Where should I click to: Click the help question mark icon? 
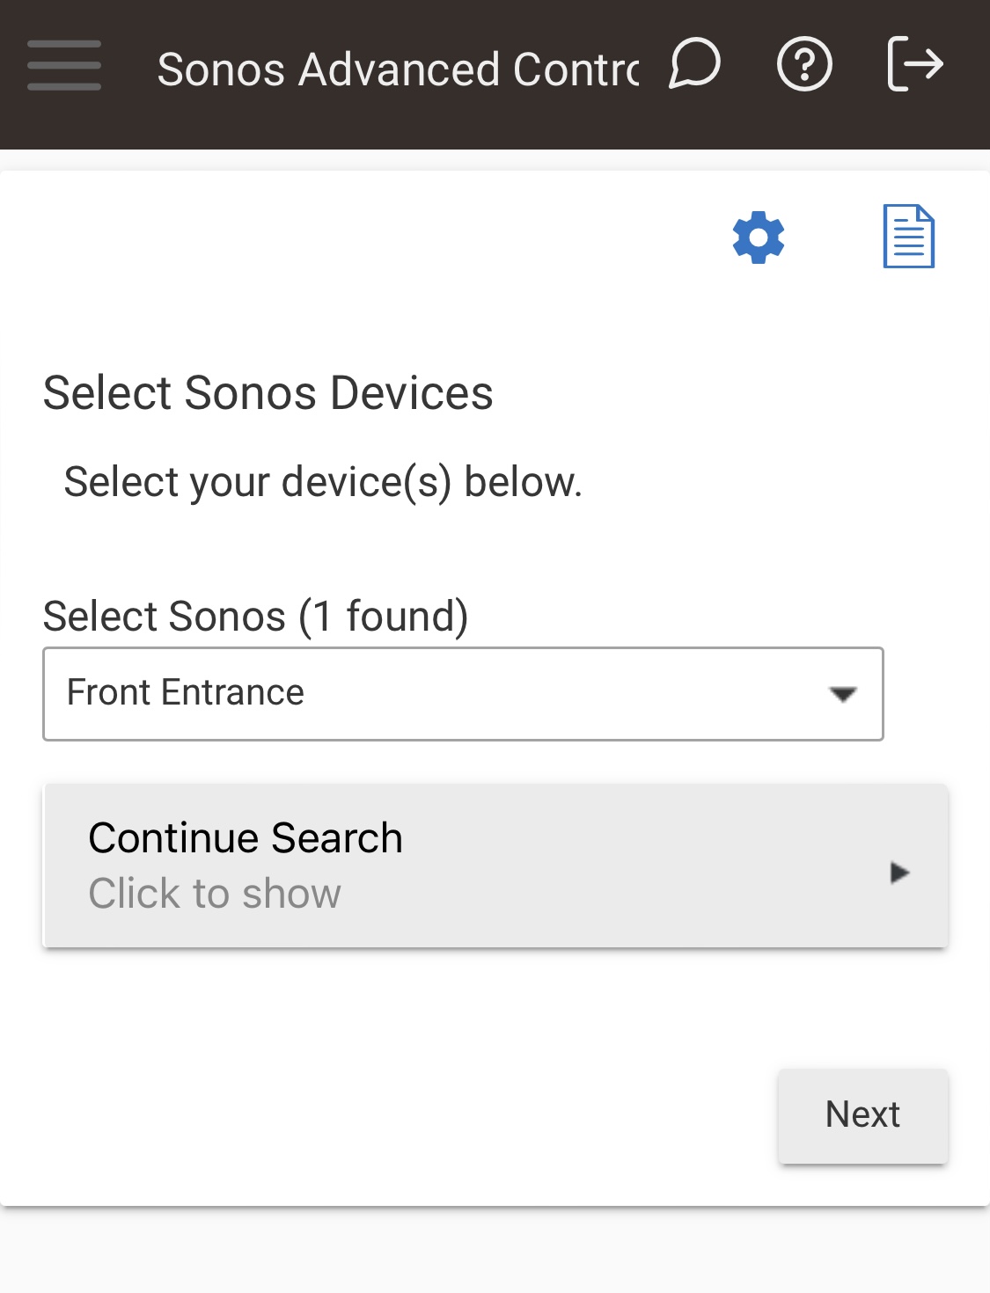pos(804,64)
